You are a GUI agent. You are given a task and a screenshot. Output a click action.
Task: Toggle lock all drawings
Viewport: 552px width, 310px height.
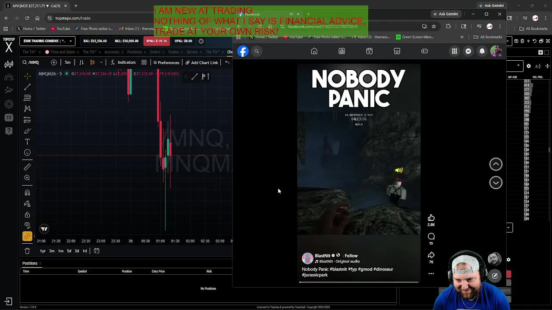(27, 214)
